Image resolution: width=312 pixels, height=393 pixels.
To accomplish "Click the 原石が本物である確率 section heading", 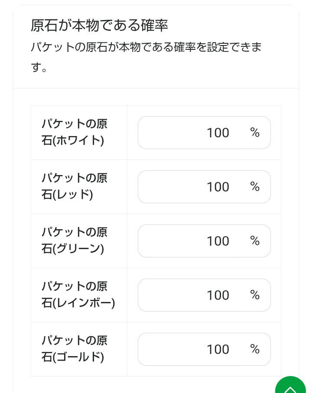I will pos(99,25).
